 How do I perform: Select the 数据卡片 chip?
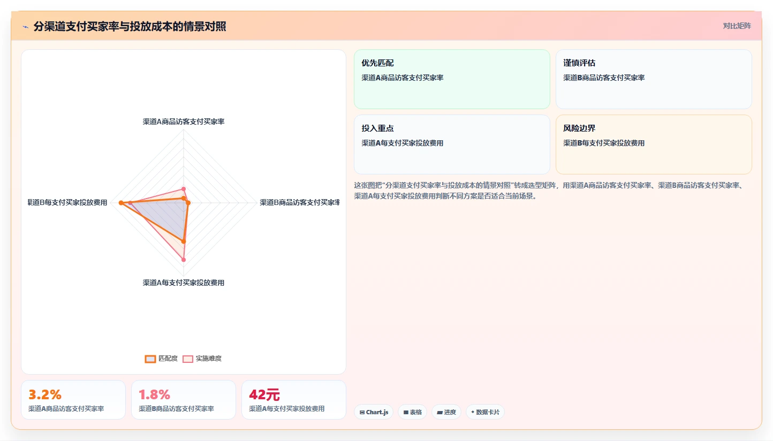click(485, 412)
